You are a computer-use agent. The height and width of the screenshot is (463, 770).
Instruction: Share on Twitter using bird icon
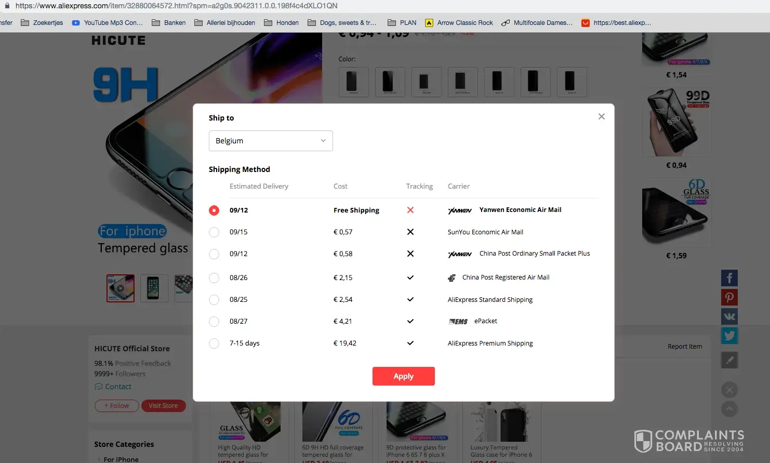(x=729, y=336)
